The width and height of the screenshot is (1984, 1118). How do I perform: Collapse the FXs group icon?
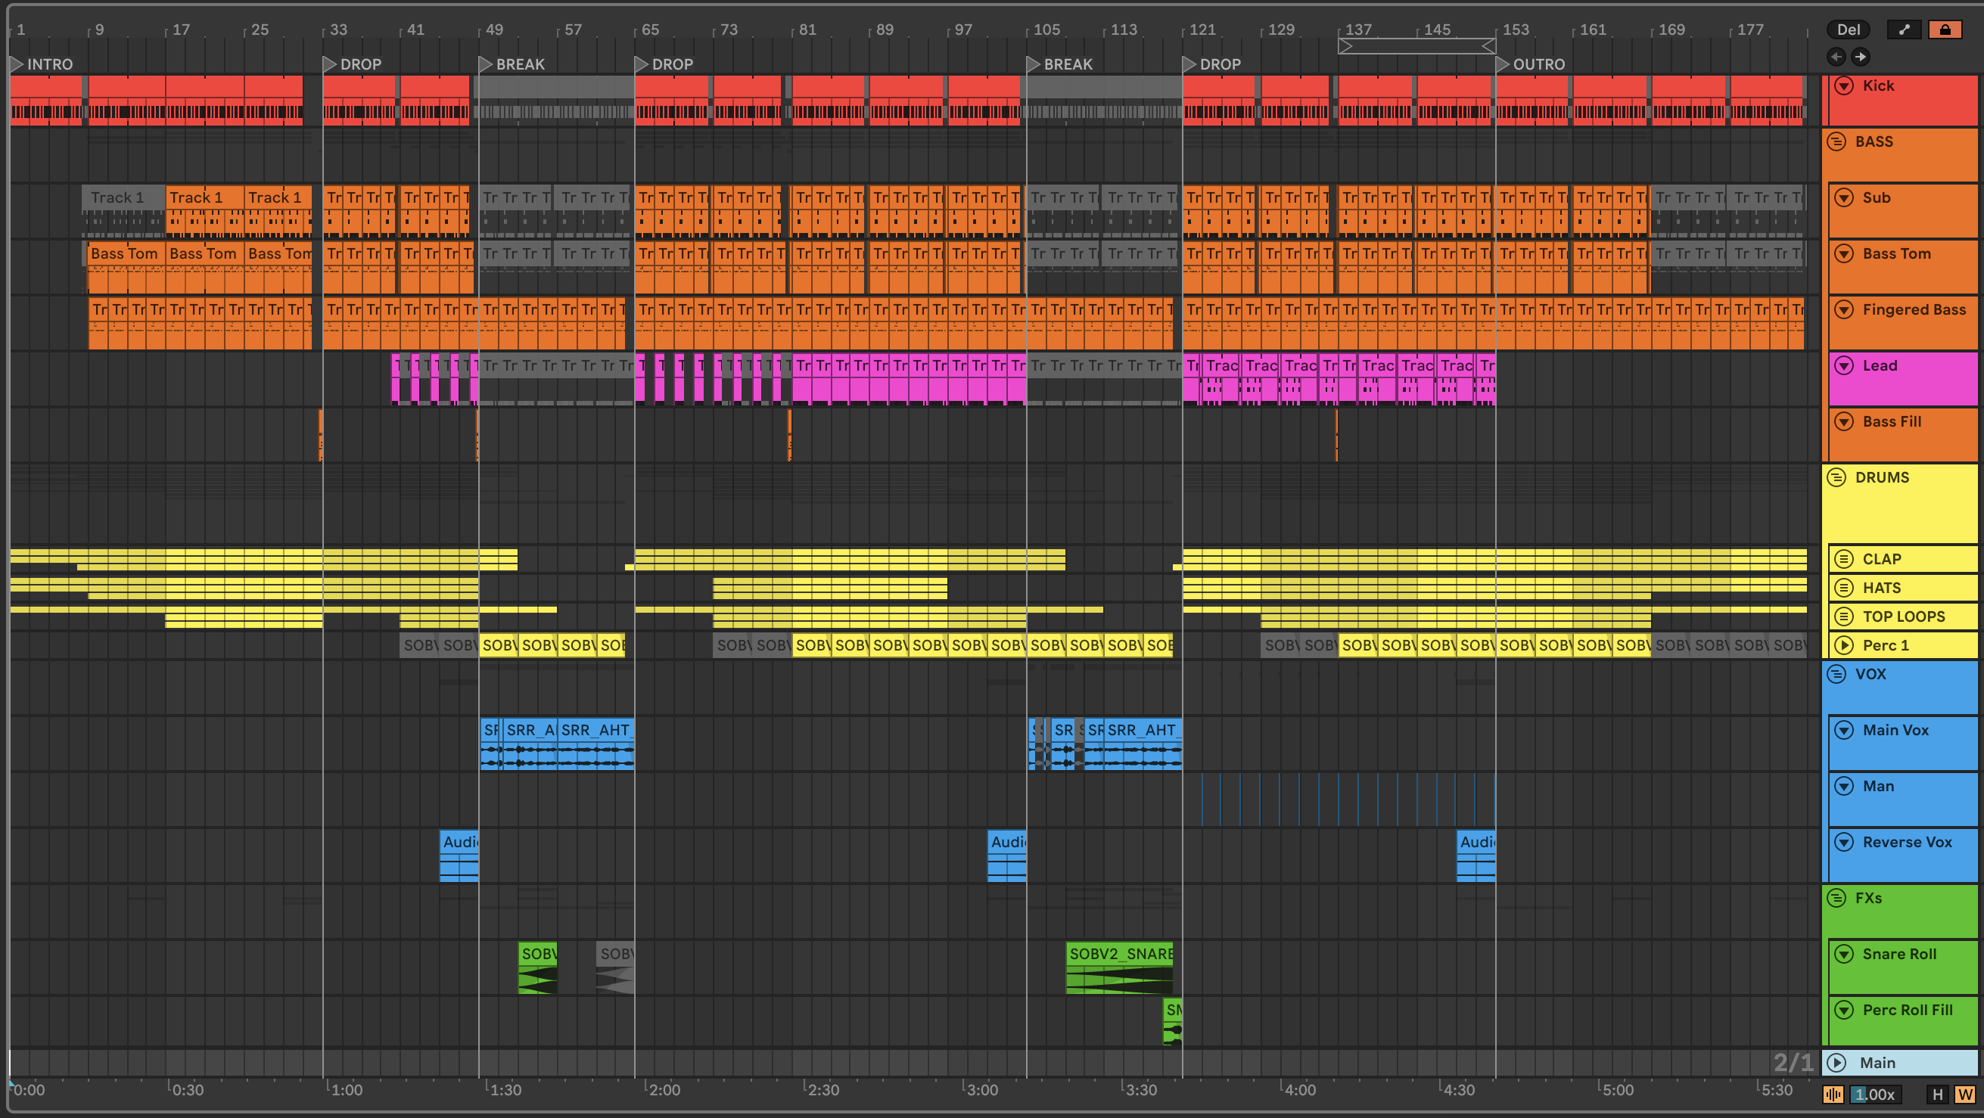1837,899
